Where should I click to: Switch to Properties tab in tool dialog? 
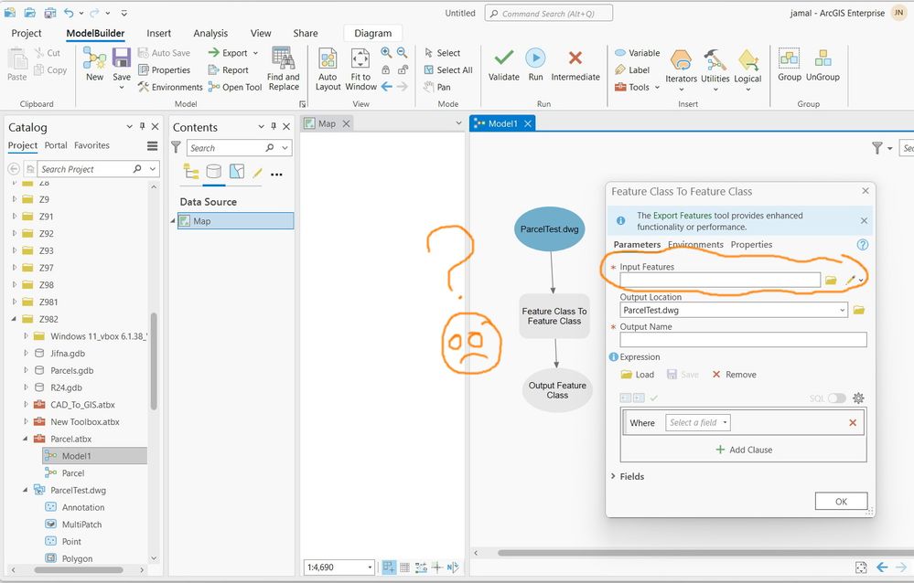point(751,245)
